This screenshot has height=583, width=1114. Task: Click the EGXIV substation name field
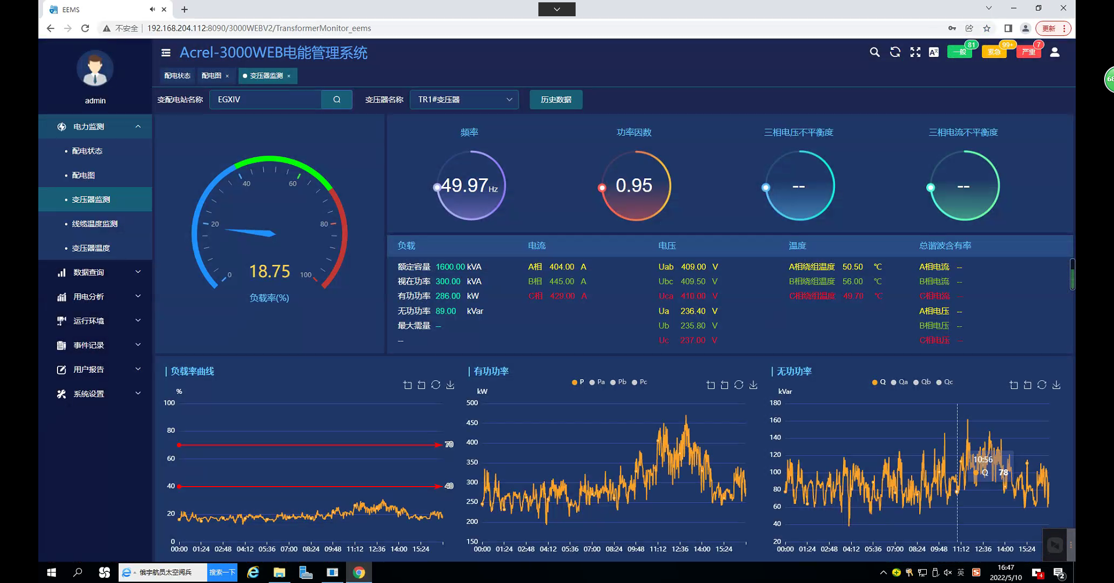[x=266, y=99]
